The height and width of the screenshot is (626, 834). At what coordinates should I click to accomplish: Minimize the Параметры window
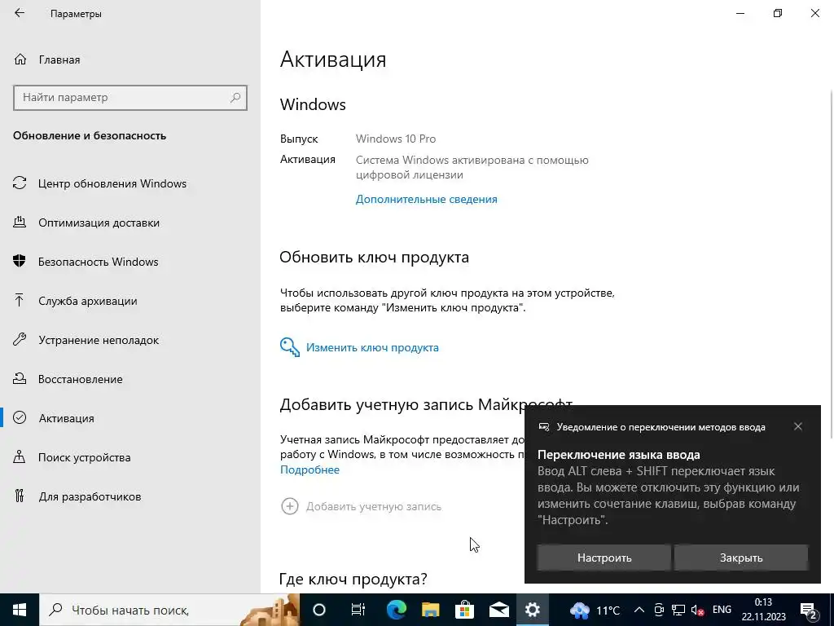pos(740,13)
